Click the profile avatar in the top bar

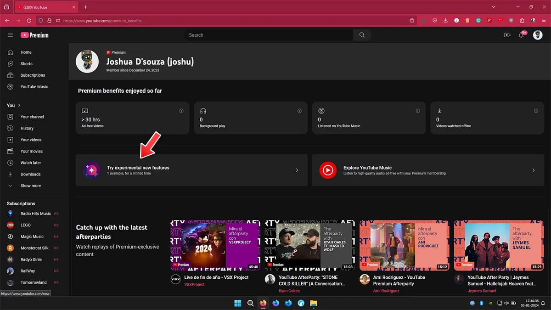point(538,35)
